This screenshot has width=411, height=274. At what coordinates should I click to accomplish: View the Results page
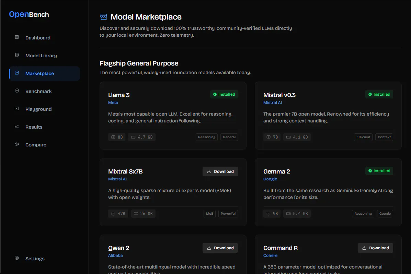point(45,127)
